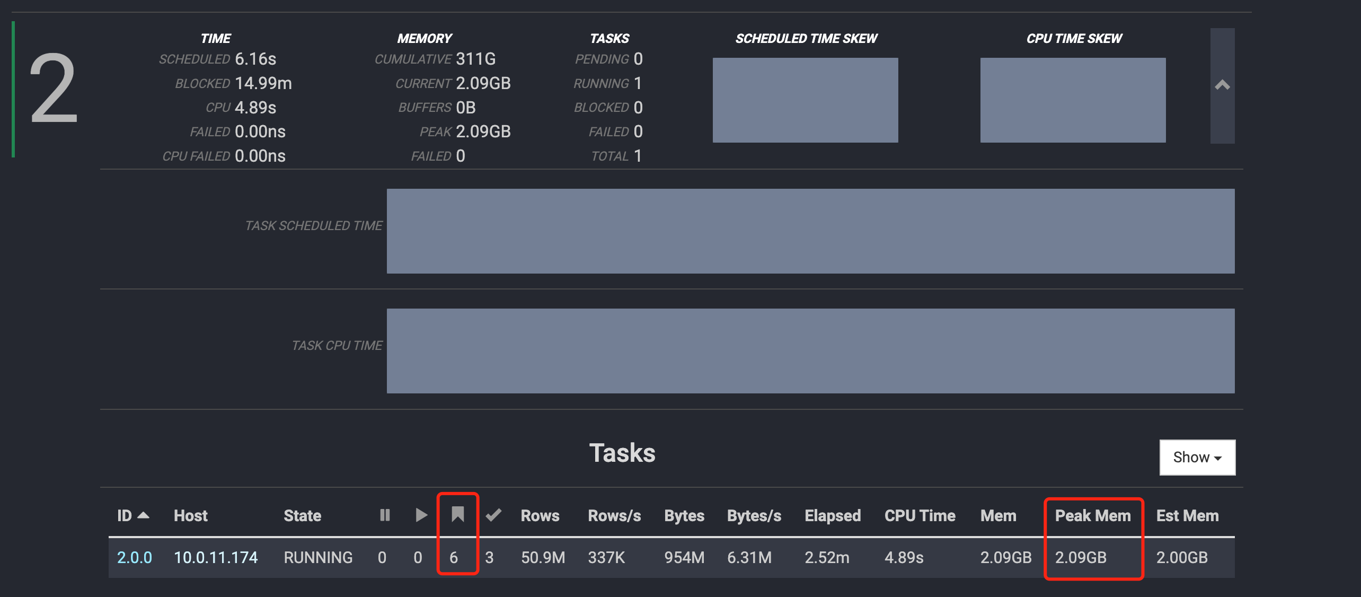Sort by Est Mem column header
1361x597 pixels.
tap(1187, 515)
